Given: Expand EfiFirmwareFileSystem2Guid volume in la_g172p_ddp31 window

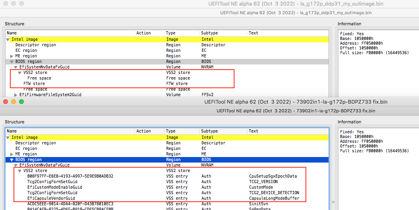Looking at the screenshot, I should (x=16, y=95).
